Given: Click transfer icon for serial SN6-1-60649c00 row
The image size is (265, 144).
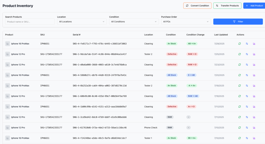Looking at the screenshot, I should click(x=247, y=96).
